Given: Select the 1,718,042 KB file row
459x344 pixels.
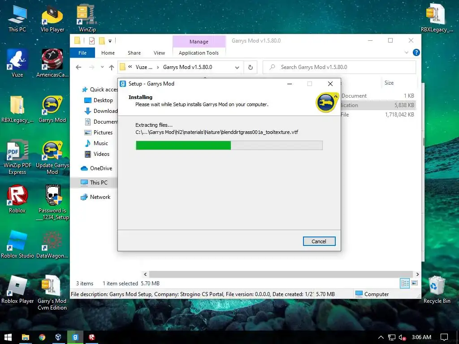Looking at the screenshot, I should coord(378,115).
